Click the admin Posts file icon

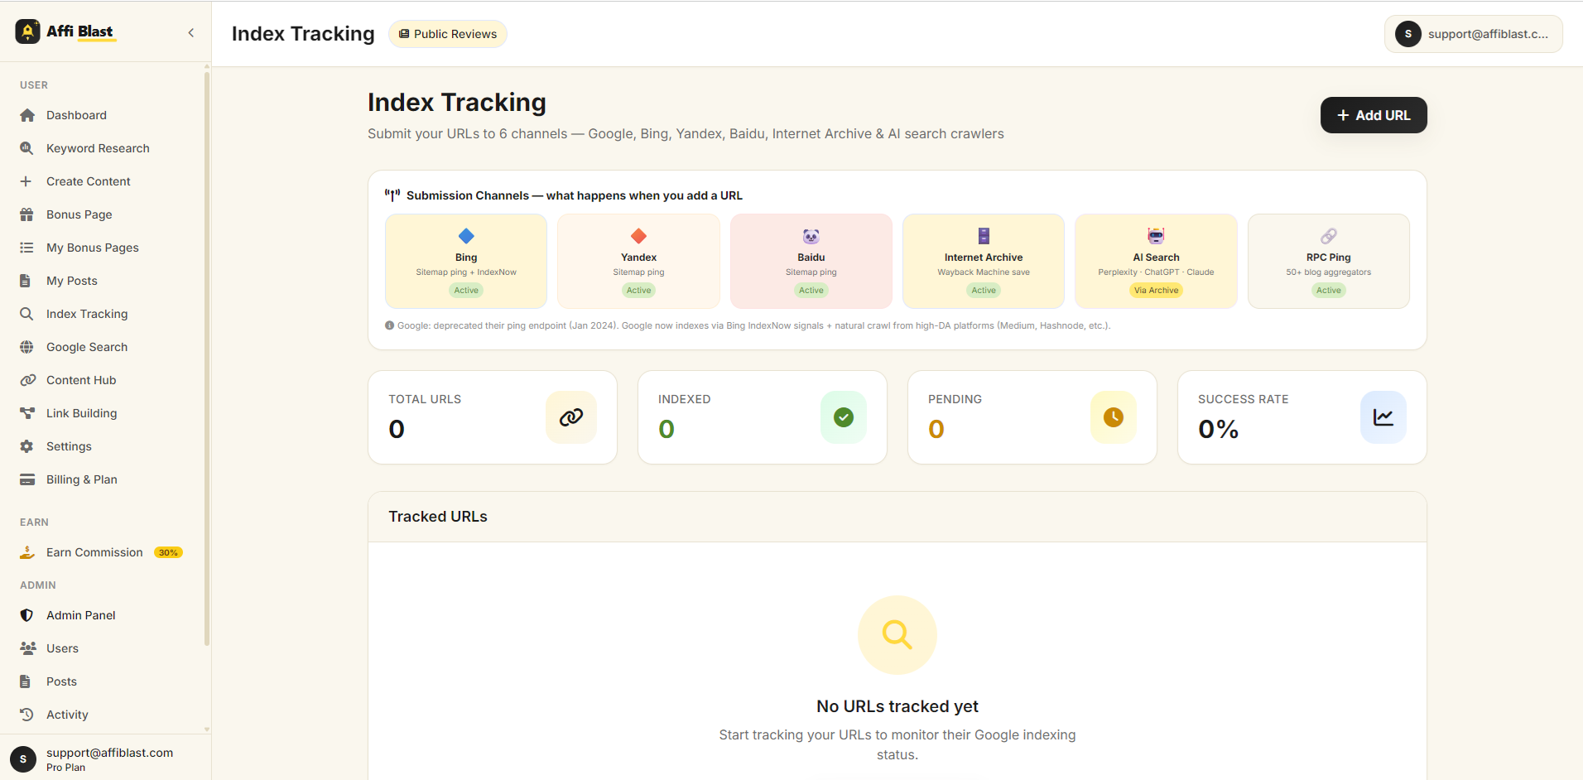(26, 681)
